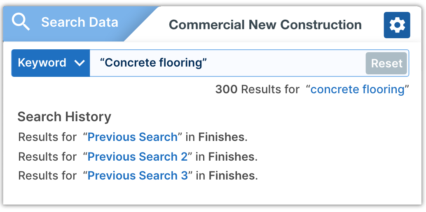Click Finishes in the Previous Search 3 row
The image size is (426, 212).
click(x=232, y=176)
